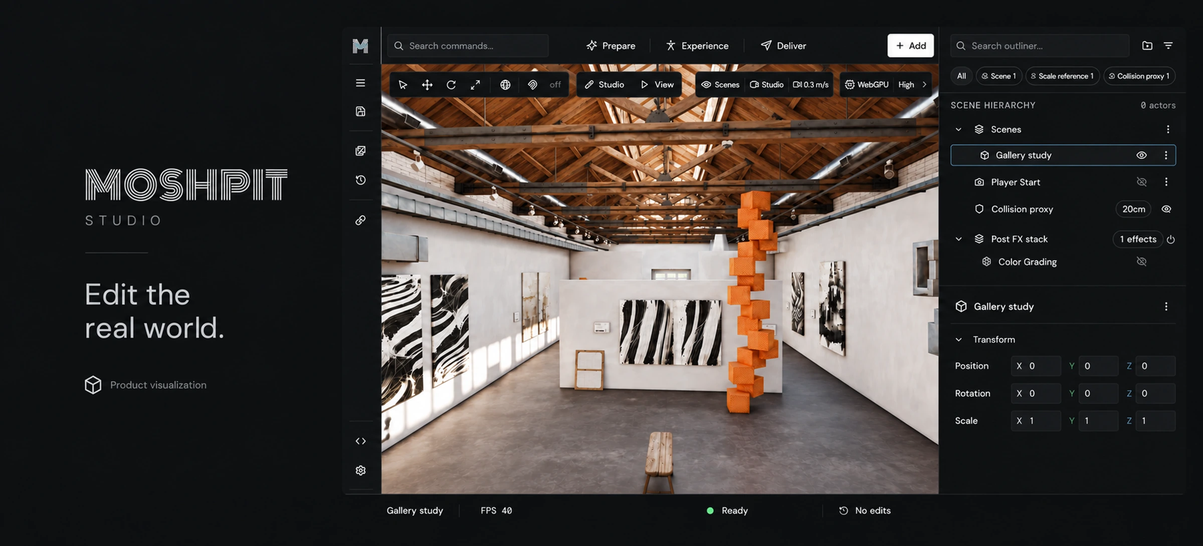The height and width of the screenshot is (546, 1203).
Task: Switch to the Deliver tab
Action: coord(783,46)
